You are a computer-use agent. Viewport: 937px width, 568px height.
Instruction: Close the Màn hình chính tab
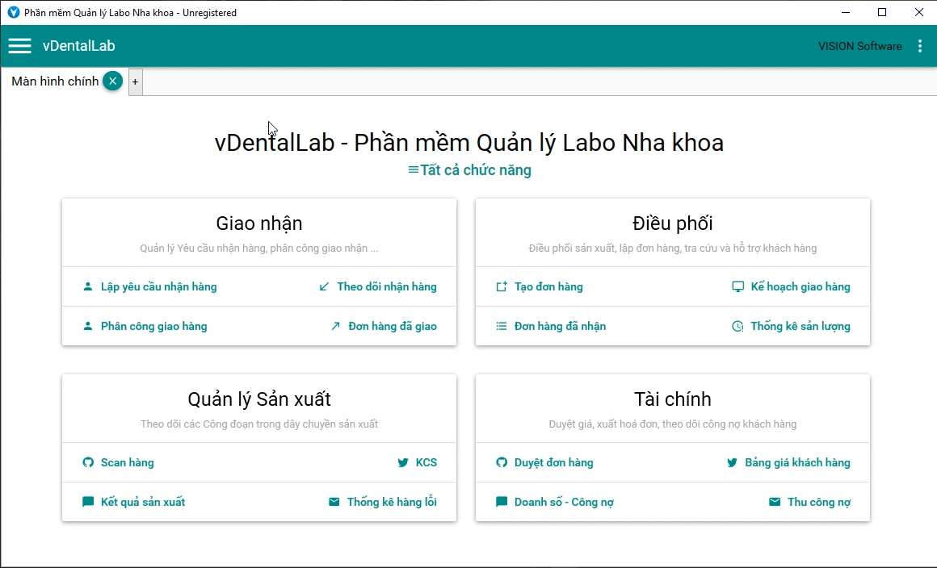[113, 81]
